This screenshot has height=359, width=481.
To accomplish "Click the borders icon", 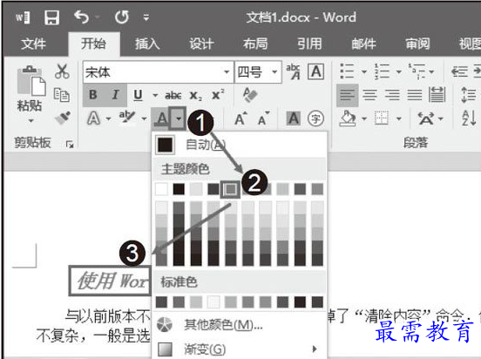I will coord(382,119).
